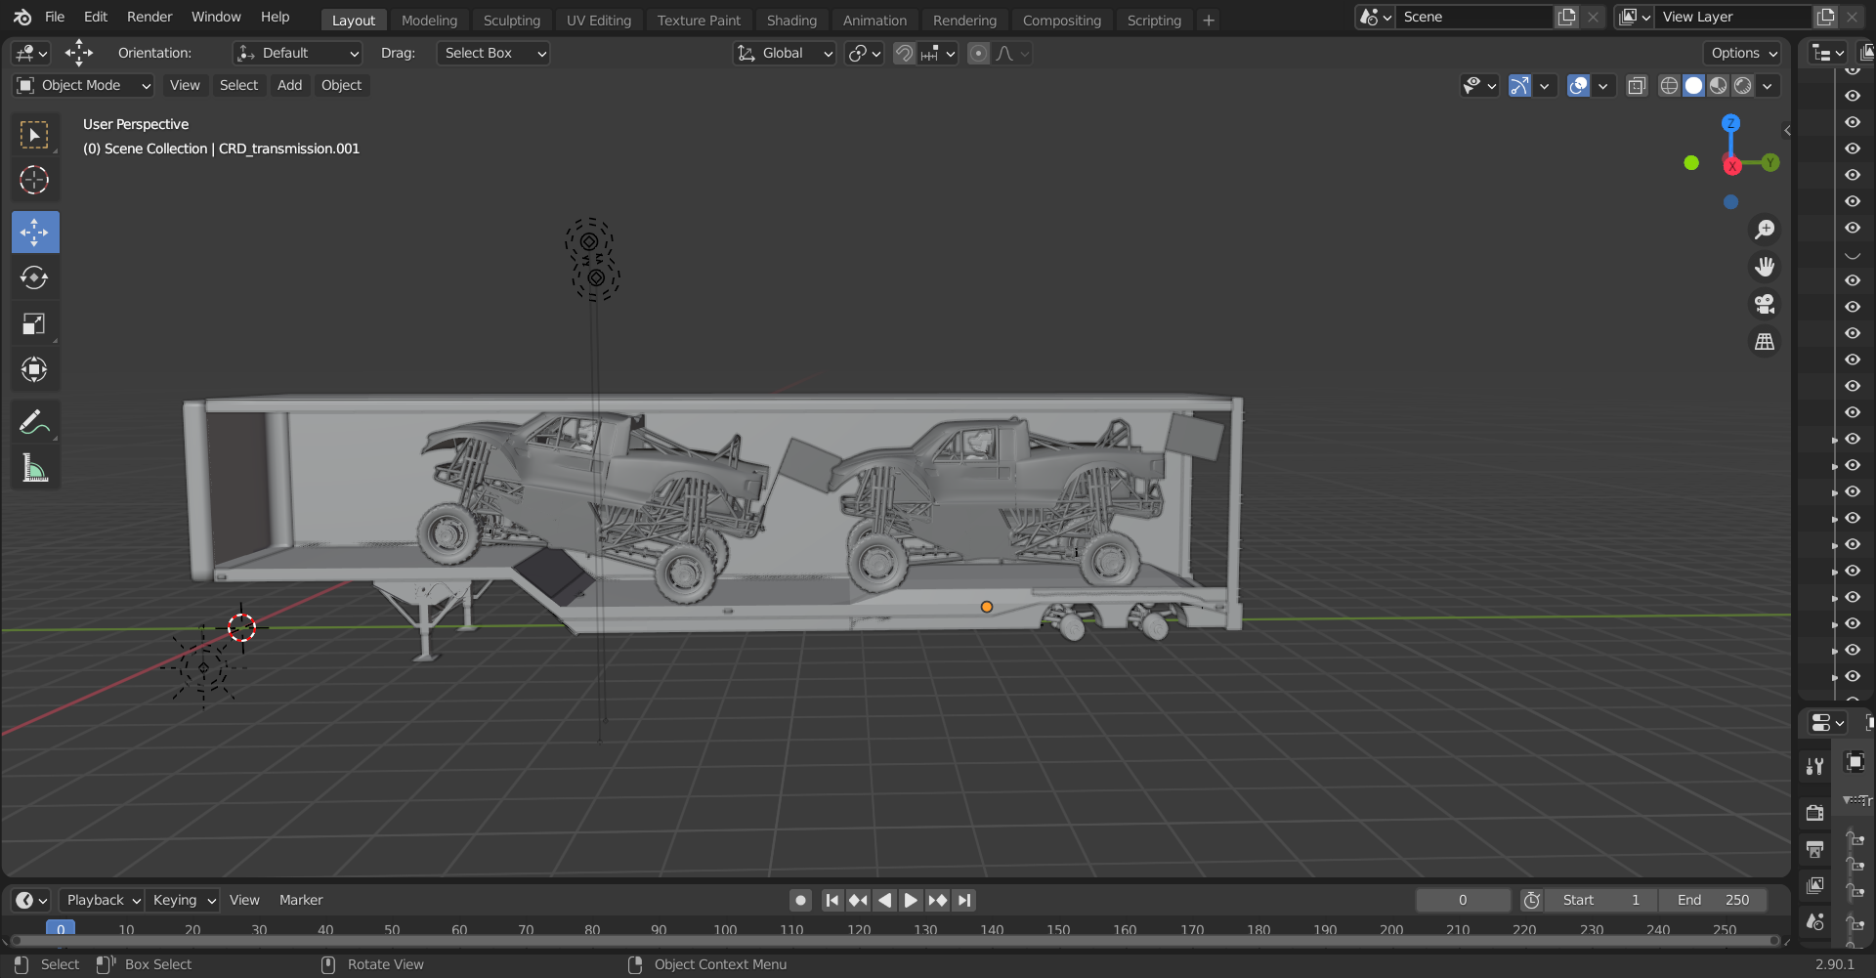Open the Render menu
Image resolution: width=1876 pixels, height=978 pixels.
[x=149, y=17]
